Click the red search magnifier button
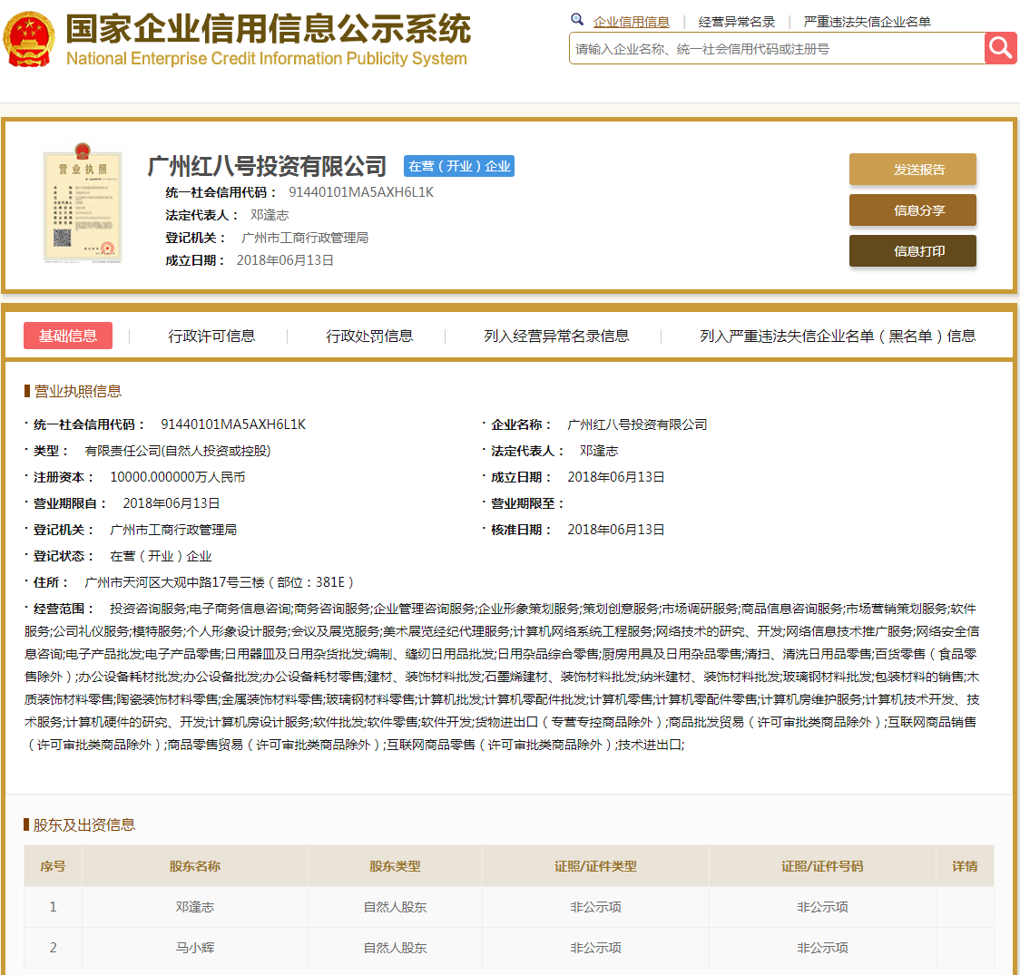Screen dimensions: 1020x975 click(1000, 48)
